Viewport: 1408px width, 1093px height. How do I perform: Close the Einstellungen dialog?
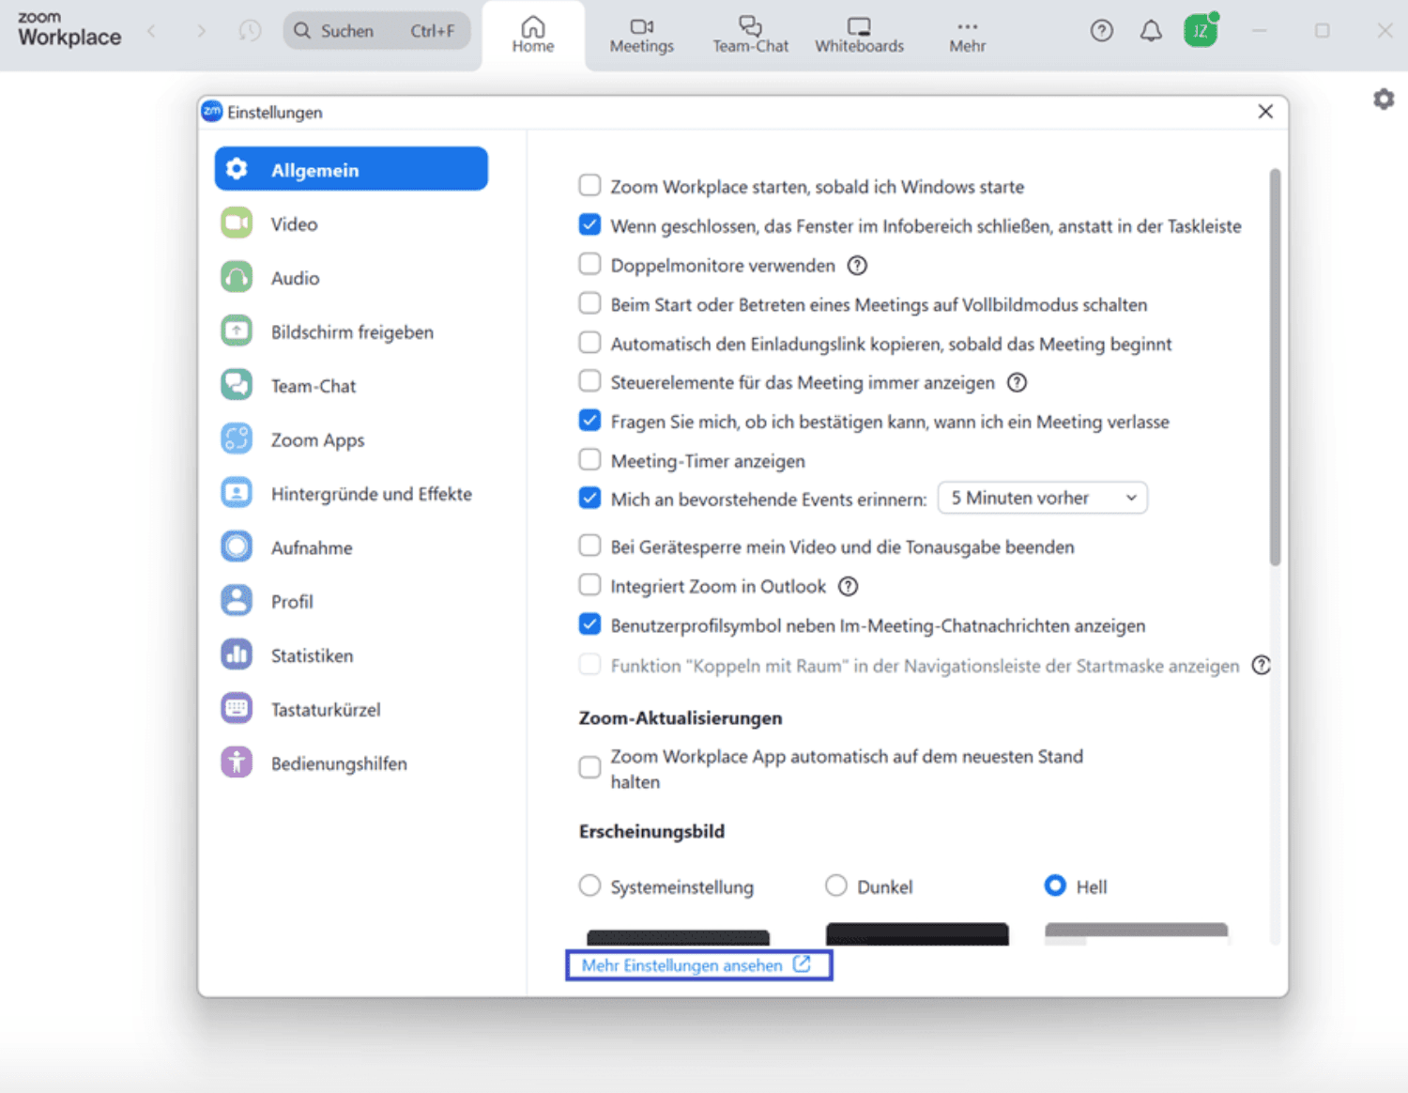coord(1265,112)
